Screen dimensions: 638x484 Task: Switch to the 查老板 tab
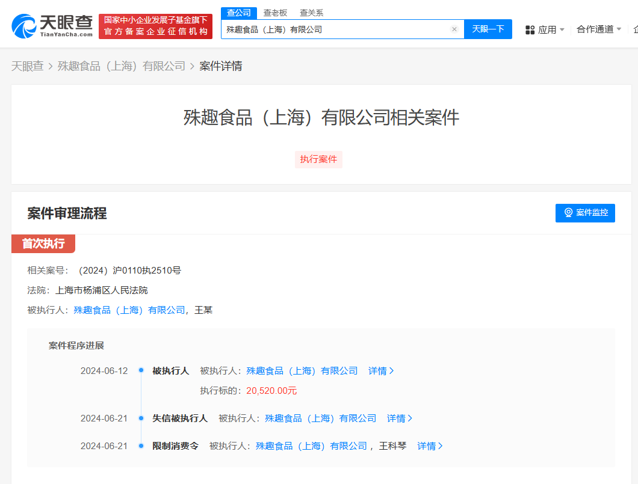[276, 13]
